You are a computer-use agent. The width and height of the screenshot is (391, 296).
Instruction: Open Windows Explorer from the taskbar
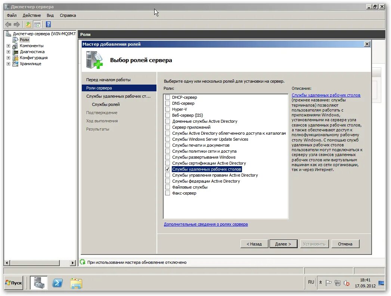pyautogui.click(x=76, y=283)
